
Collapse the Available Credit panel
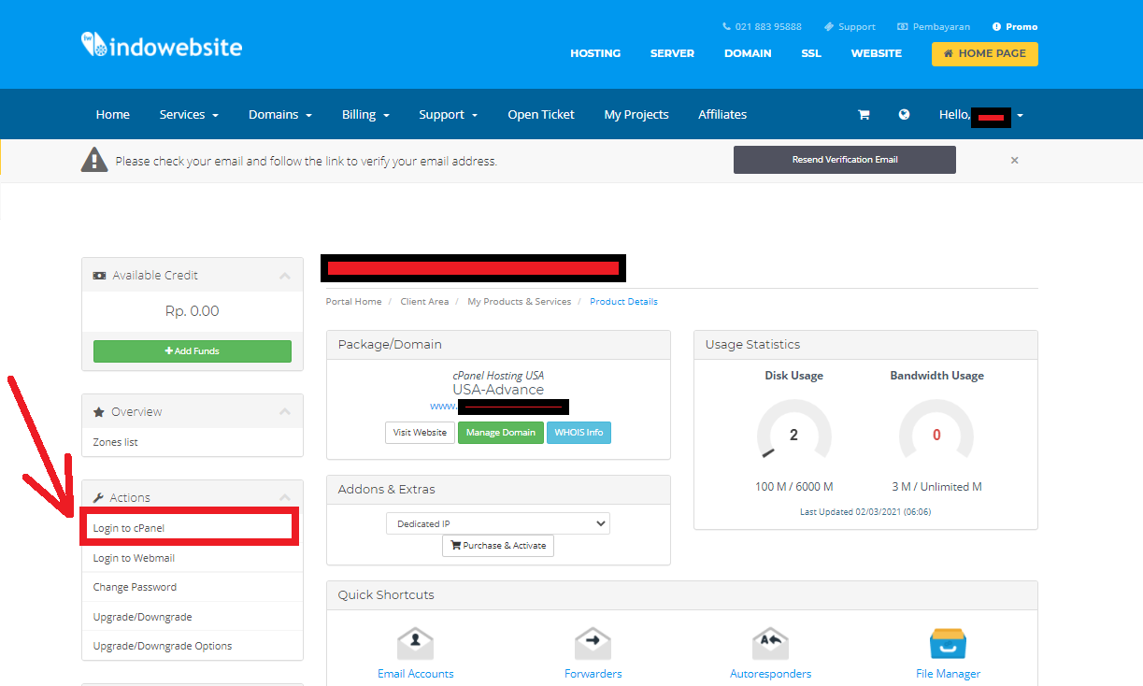(x=285, y=275)
